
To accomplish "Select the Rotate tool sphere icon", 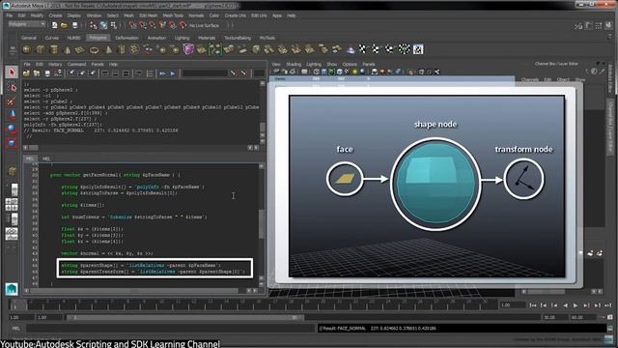I will coord(12,129).
